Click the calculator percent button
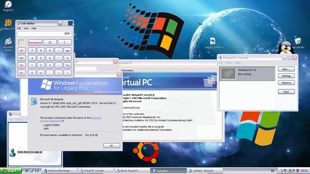This screenshot has height=174, width=310. click(x=68, y=58)
